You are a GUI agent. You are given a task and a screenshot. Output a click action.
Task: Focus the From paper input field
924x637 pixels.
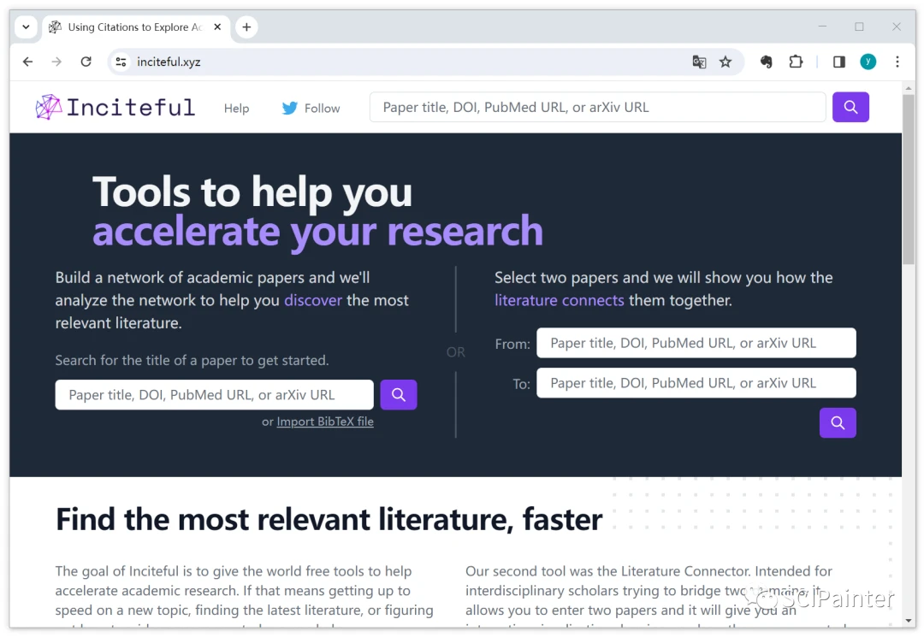coord(696,343)
